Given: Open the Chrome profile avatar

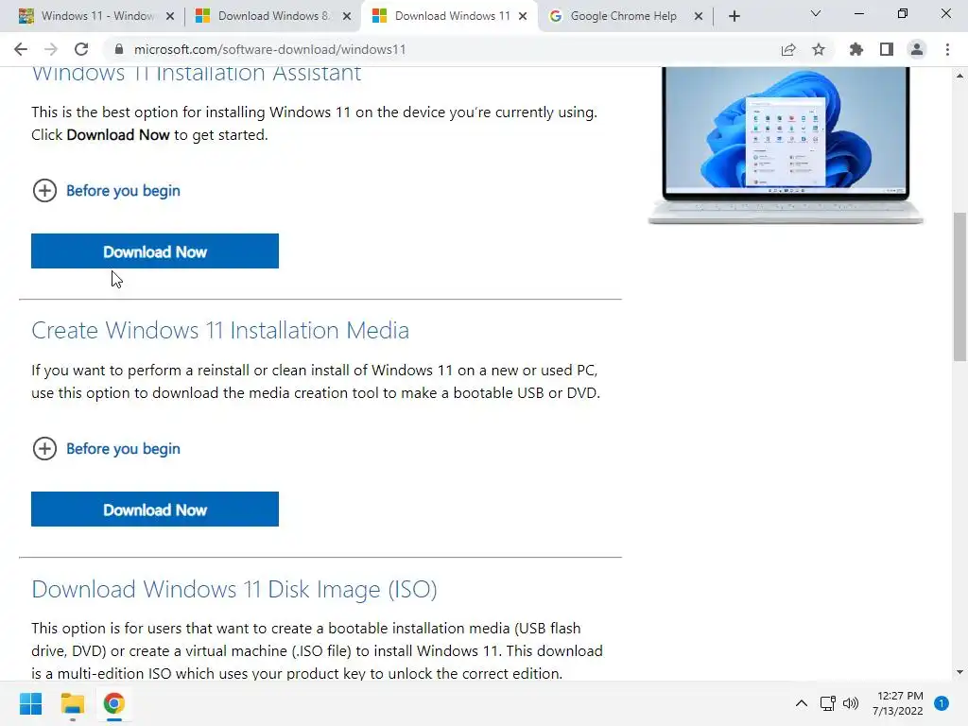Looking at the screenshot, I should tap(917, 49).
